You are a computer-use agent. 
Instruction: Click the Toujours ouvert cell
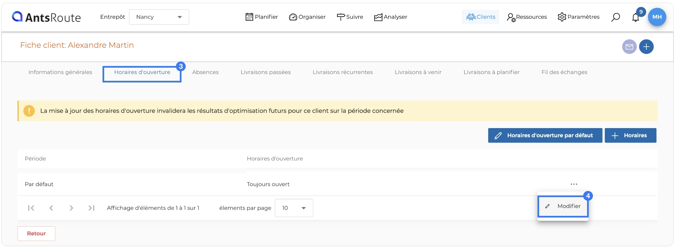[268, 184]
